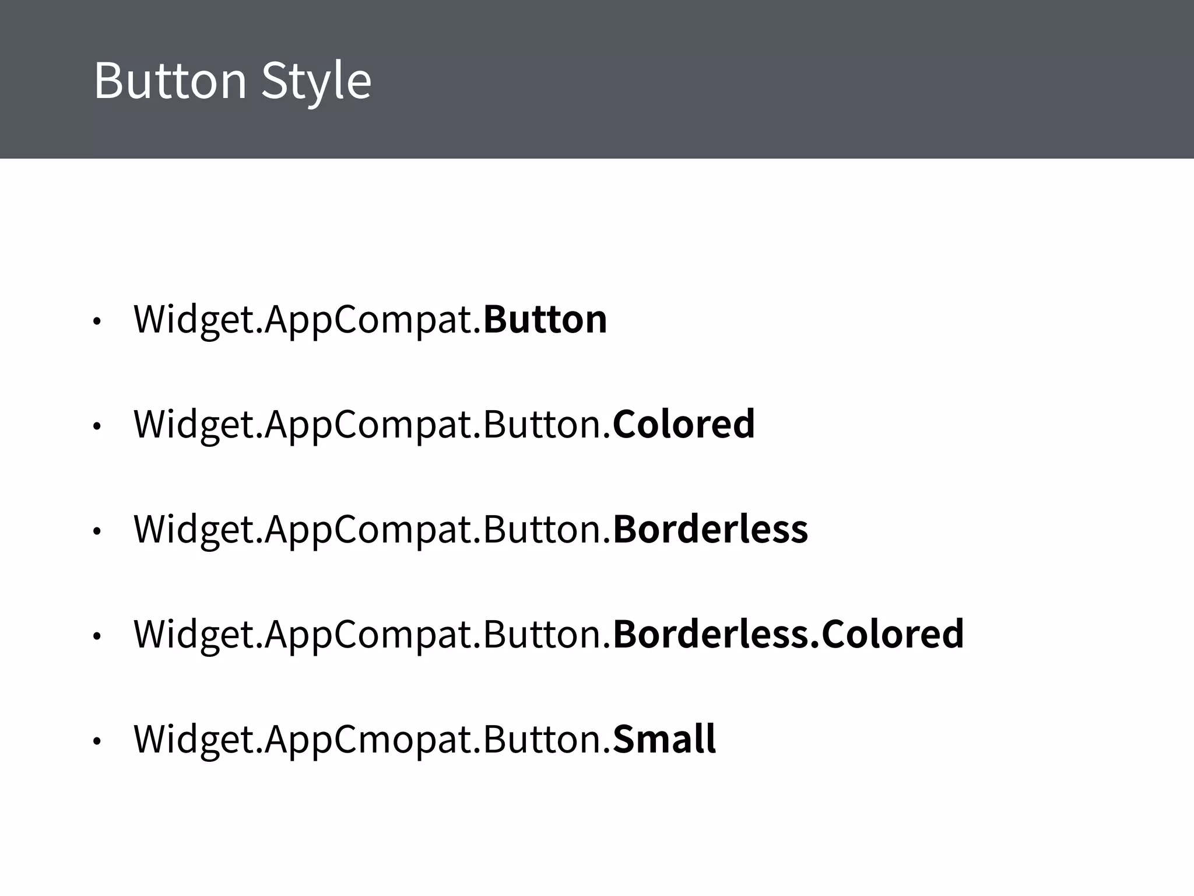Click the bold "Borderless.Colored" text

tap(788, 633)
